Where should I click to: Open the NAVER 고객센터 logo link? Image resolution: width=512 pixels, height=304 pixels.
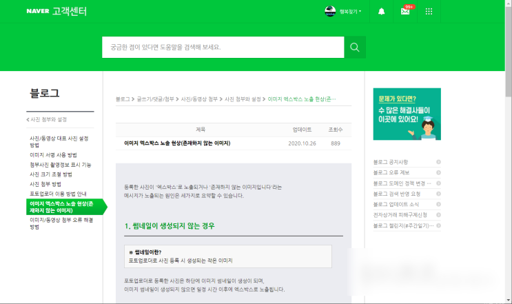(57, 11)
